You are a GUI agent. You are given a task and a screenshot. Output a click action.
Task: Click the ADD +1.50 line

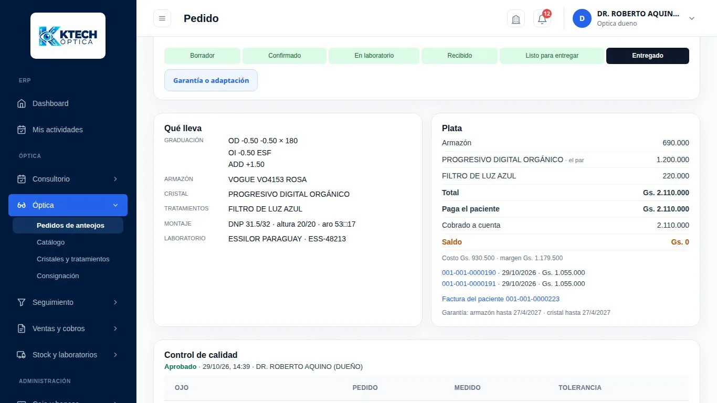click(x=246, y=165)
